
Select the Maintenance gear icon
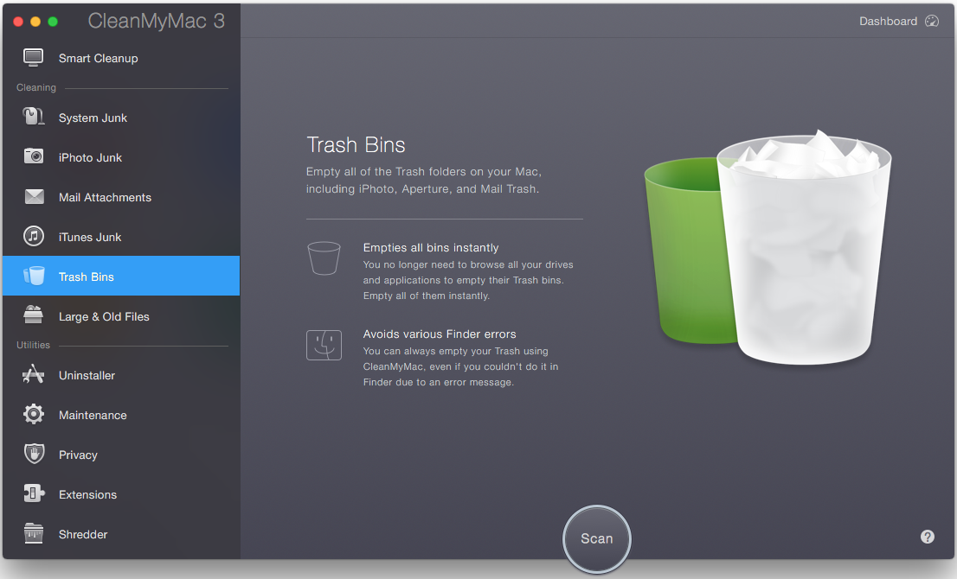click(33, 415)
